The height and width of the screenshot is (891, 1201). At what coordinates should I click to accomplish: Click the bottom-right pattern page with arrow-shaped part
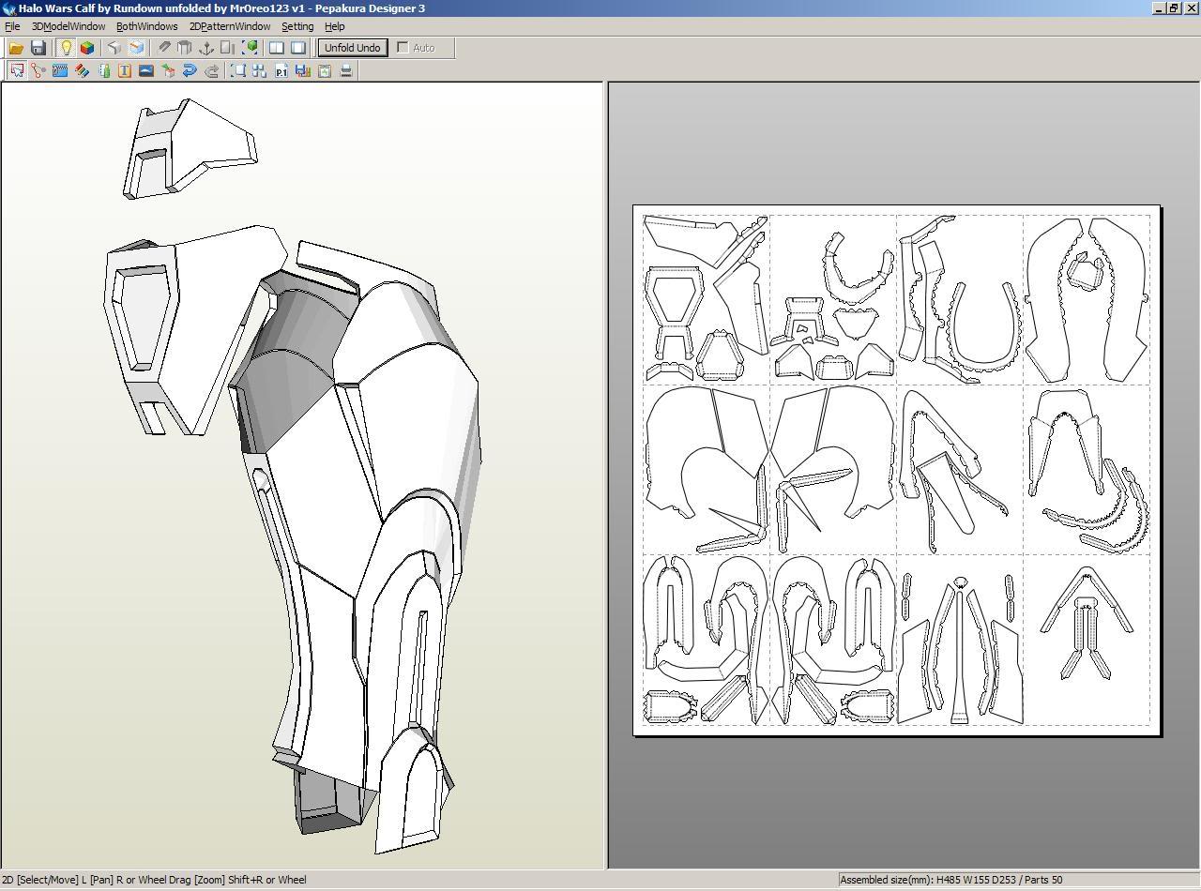pos(1086,639)
